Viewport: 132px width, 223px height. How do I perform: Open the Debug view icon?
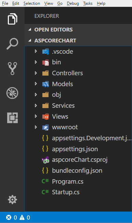coord(12,93)
